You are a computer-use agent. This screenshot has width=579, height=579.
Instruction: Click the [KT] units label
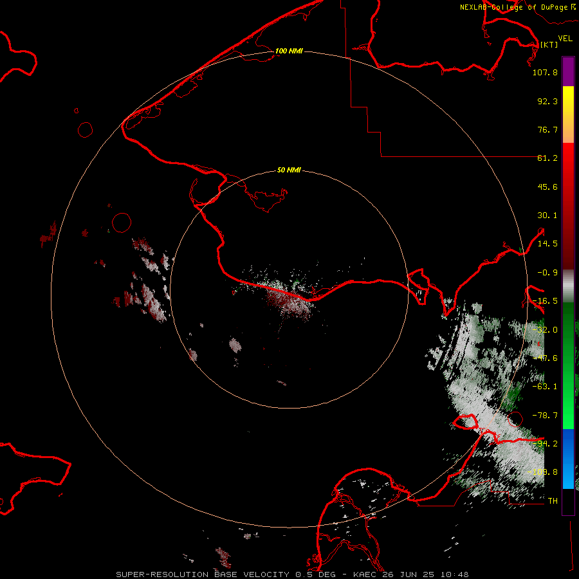click(x=549, y=44)
